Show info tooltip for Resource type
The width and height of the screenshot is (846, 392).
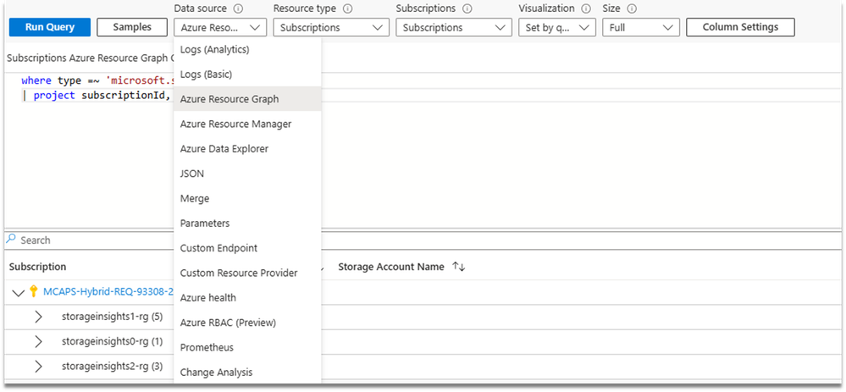tap(348, 8)
